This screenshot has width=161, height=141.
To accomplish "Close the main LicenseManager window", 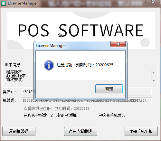I will pos(153,2).
